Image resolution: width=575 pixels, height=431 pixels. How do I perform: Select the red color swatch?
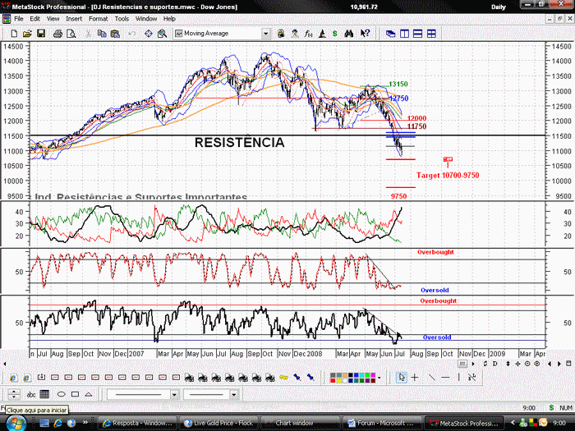click(x=333, y=380)
